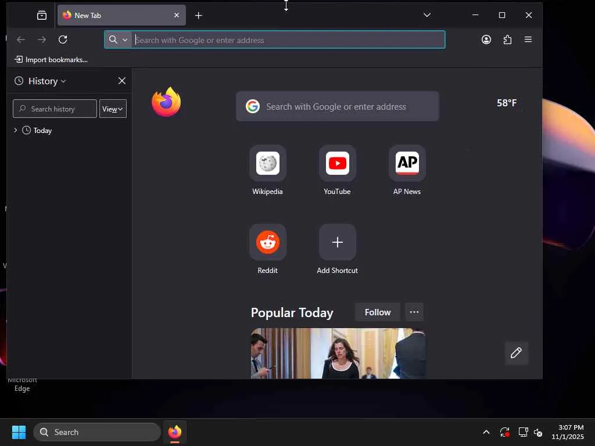595x446 pixels.
Task: Click the Firefox logo on new tab page
Action: pos(166,102)
